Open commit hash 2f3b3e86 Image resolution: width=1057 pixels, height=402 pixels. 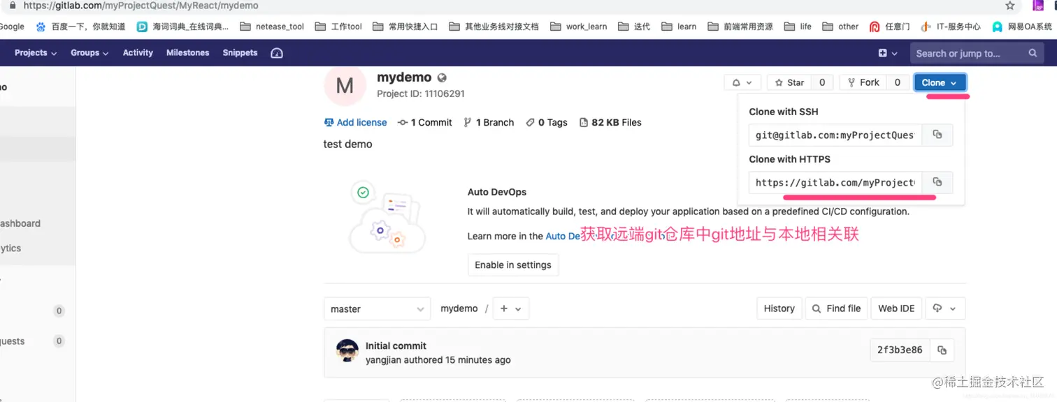(x=900, y=350)
